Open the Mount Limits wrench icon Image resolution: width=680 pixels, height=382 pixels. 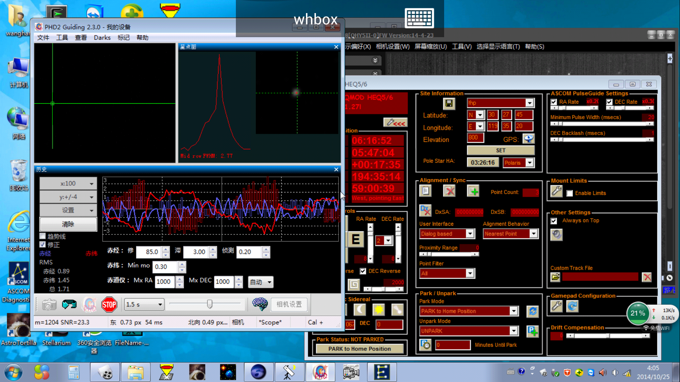(x=556, y=192)
